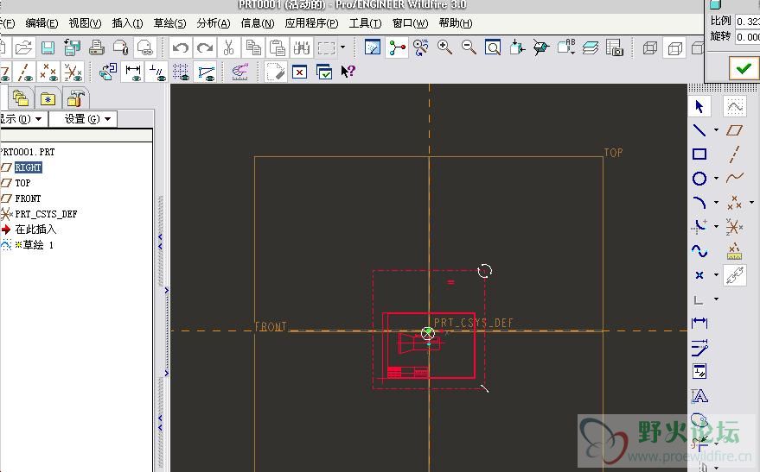Expand the point tool flyout arrow
760x472 pixels.
coord(717,275)
